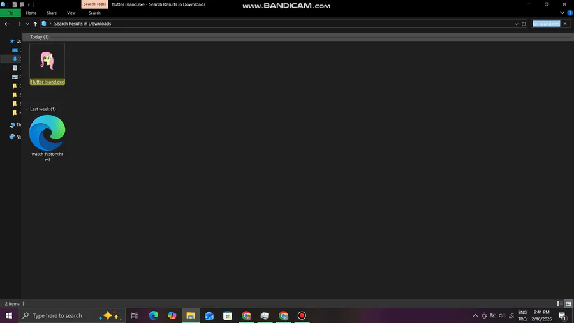
Task: Click the battery status tray icon
Action: [493, 315]
